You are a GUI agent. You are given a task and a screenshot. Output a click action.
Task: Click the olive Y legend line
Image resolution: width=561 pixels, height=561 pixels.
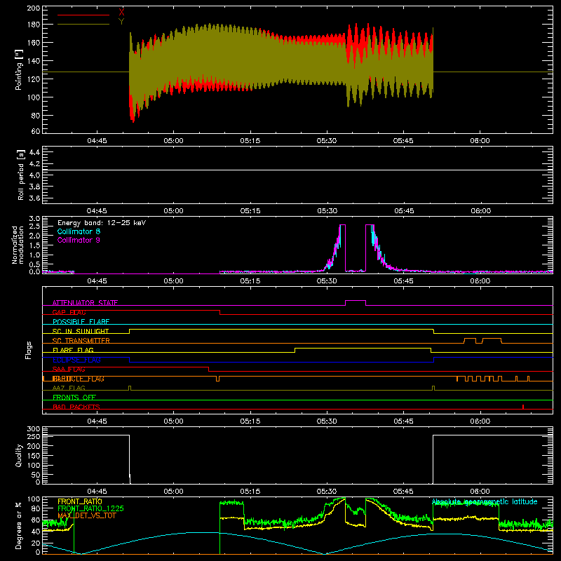click(83, 25)
